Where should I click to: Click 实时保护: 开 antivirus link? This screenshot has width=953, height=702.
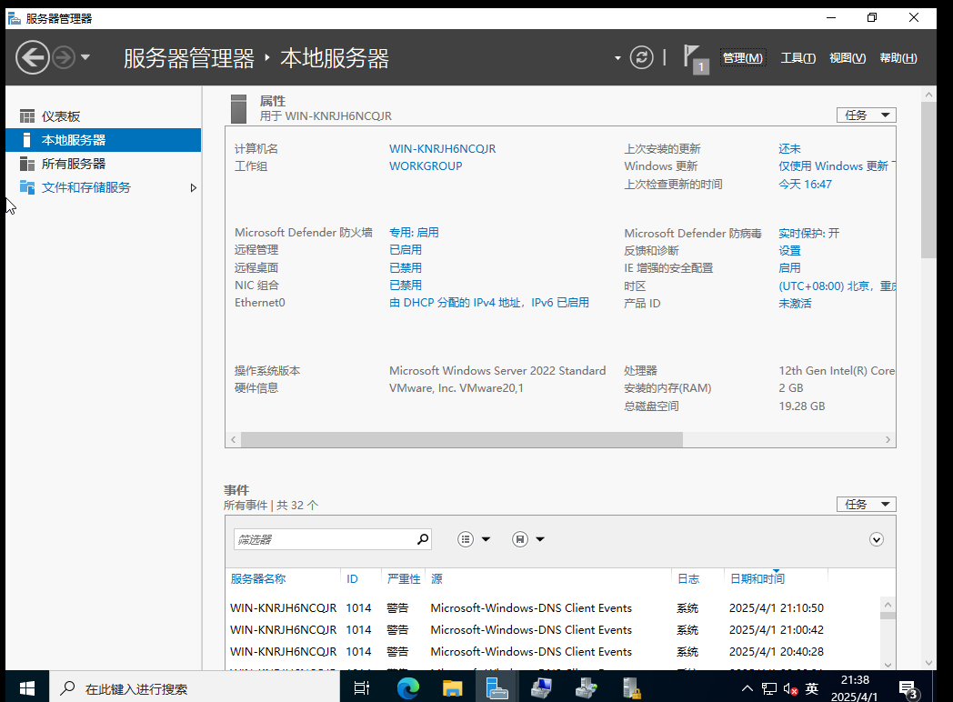tap(809, 233)
